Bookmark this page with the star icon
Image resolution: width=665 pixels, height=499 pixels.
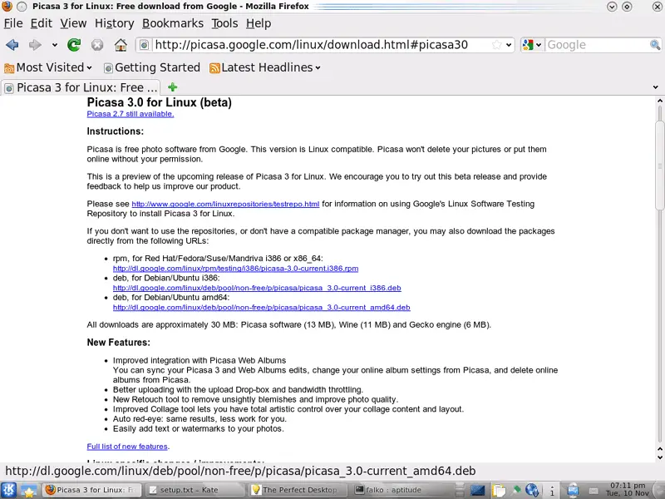click(496, 45)
